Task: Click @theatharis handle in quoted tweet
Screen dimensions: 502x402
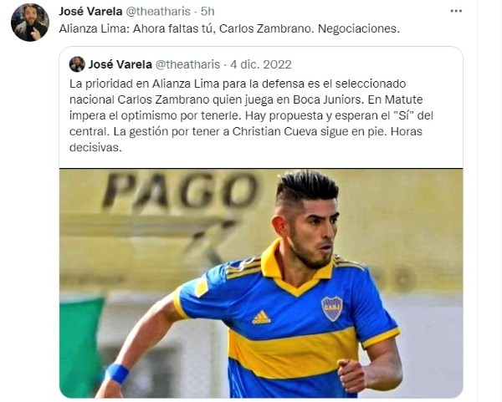Action: tap(187, 64)
